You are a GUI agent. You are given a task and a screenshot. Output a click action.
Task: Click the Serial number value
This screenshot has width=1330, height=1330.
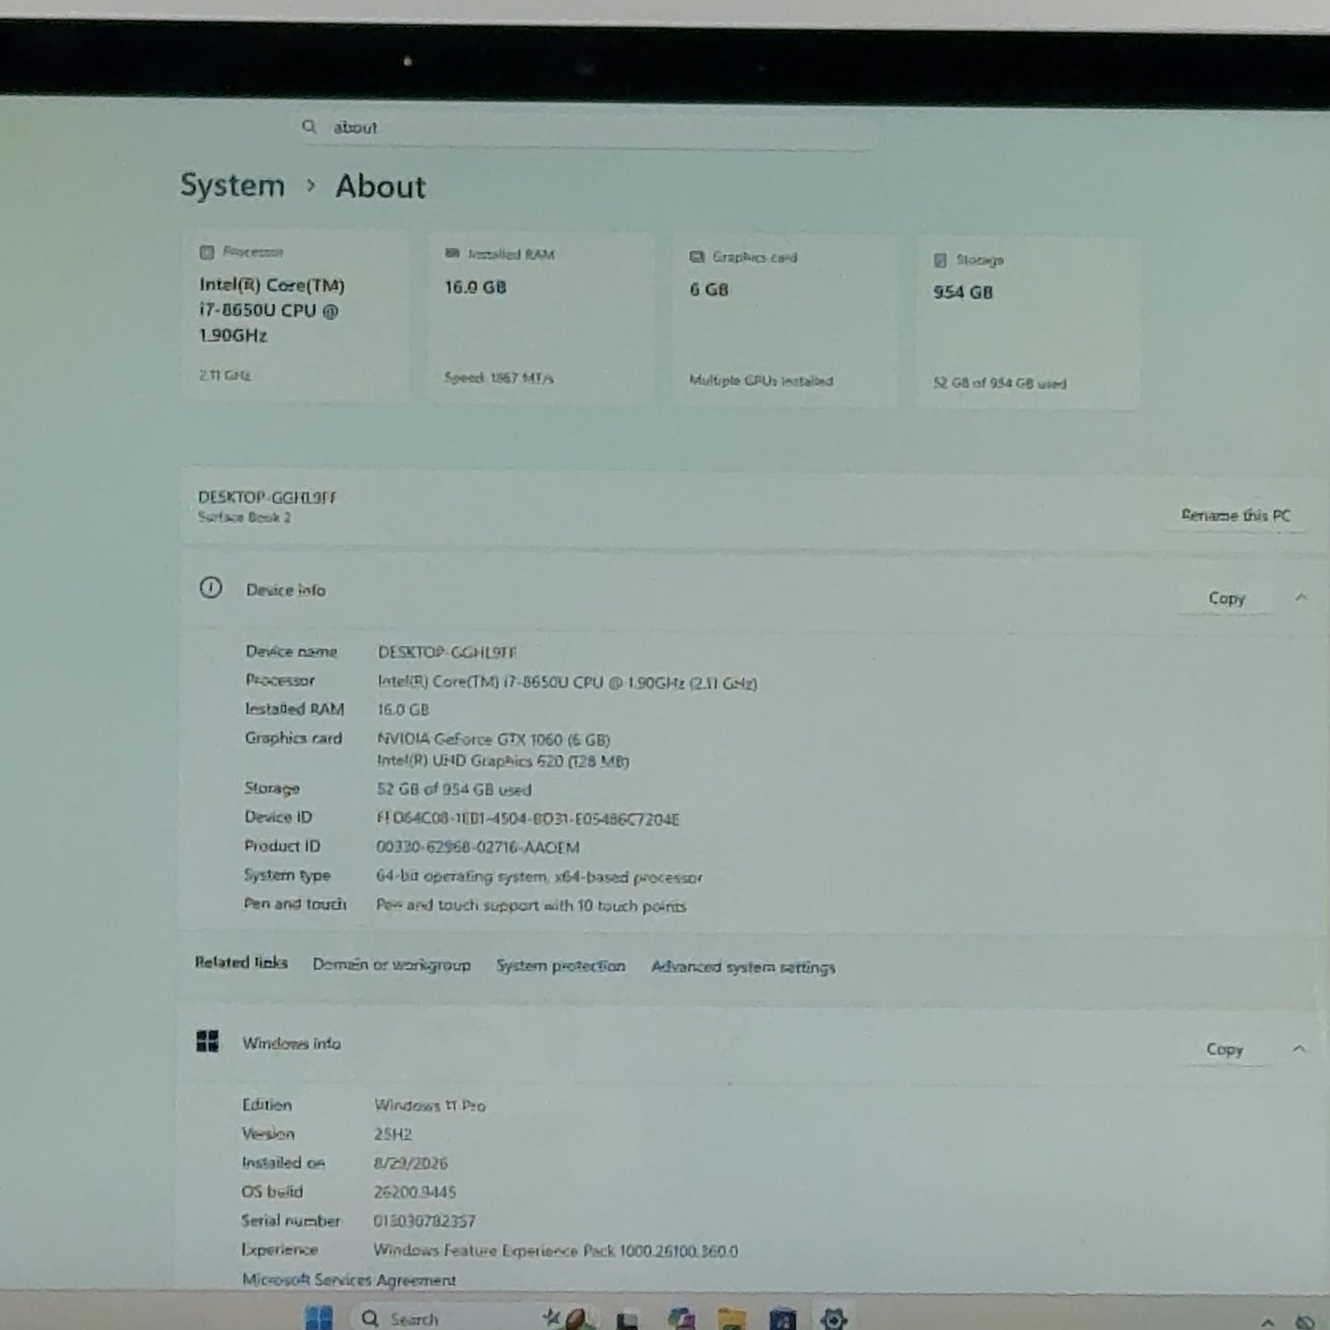(424, 1221)
